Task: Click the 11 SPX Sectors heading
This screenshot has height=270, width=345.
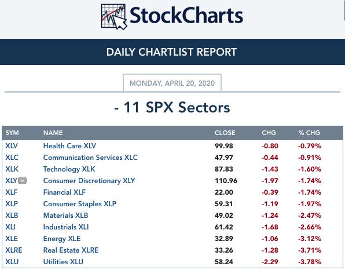Action: coord(172,107)
